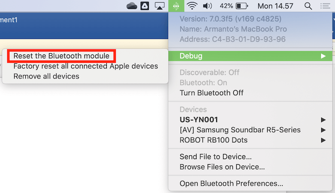Expand Samsung Soundbar R5-Series submenu arrow
The image size is (335, 193).
[323, 130]
